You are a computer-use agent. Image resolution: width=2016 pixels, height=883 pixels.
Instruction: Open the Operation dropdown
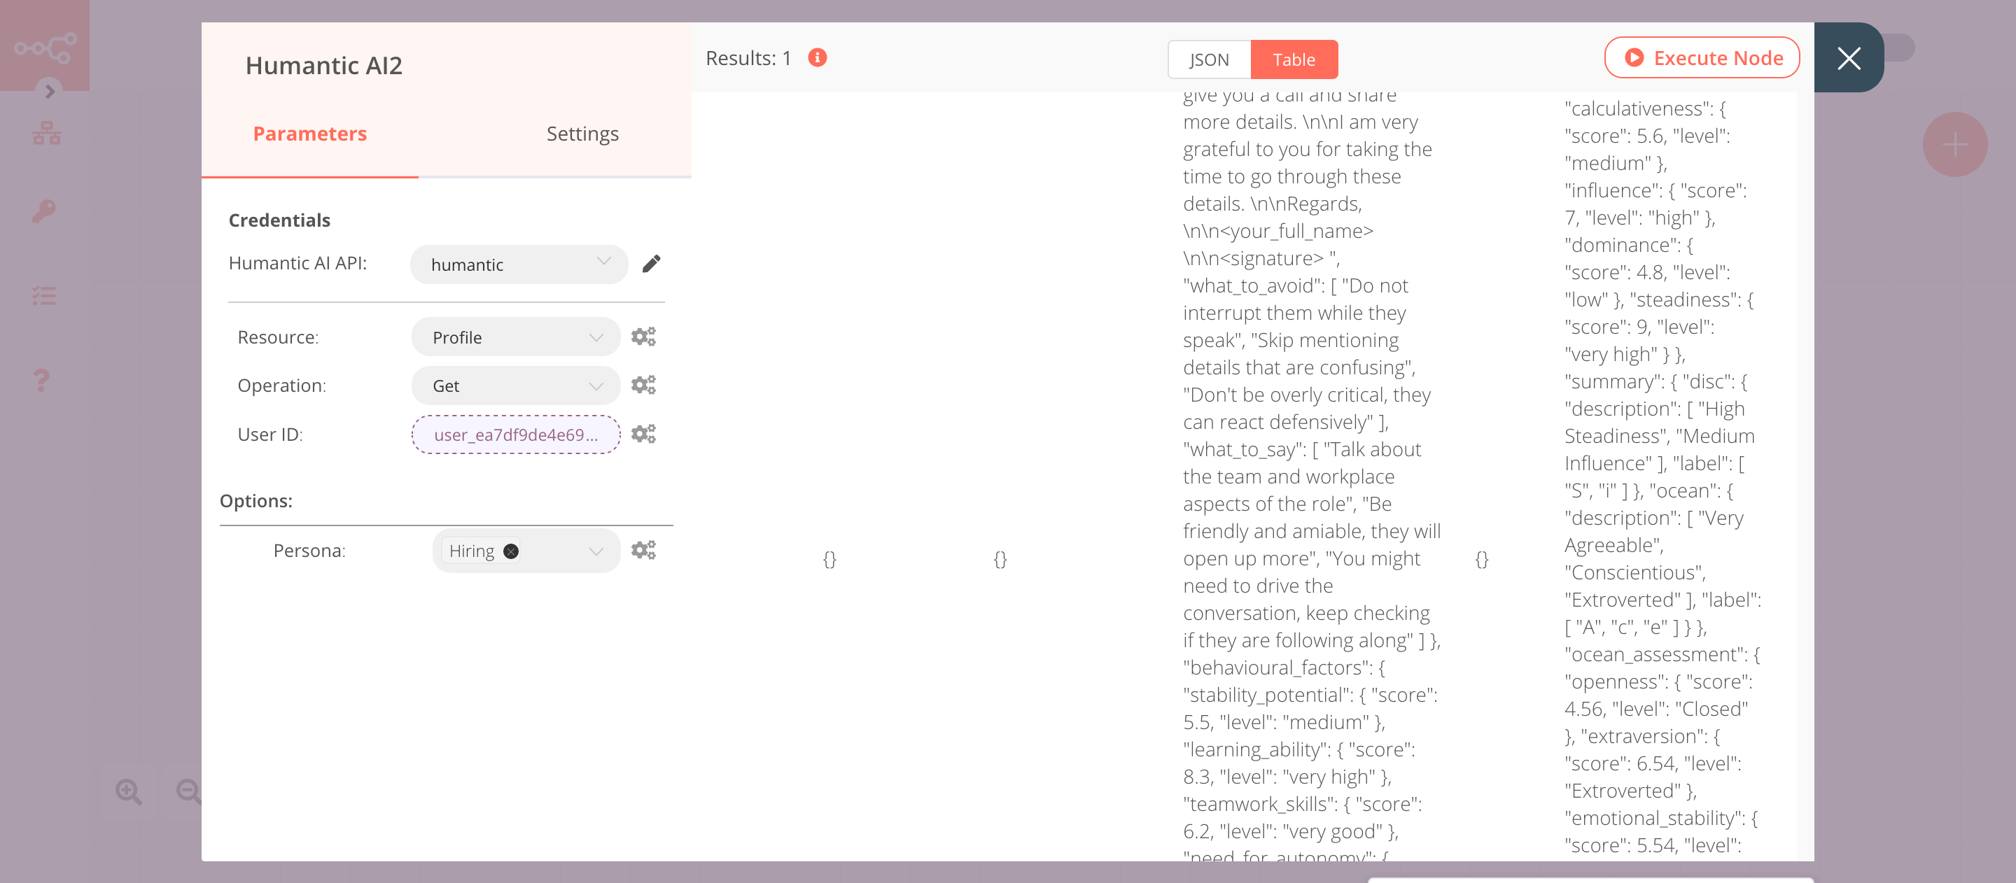(513, 386)
